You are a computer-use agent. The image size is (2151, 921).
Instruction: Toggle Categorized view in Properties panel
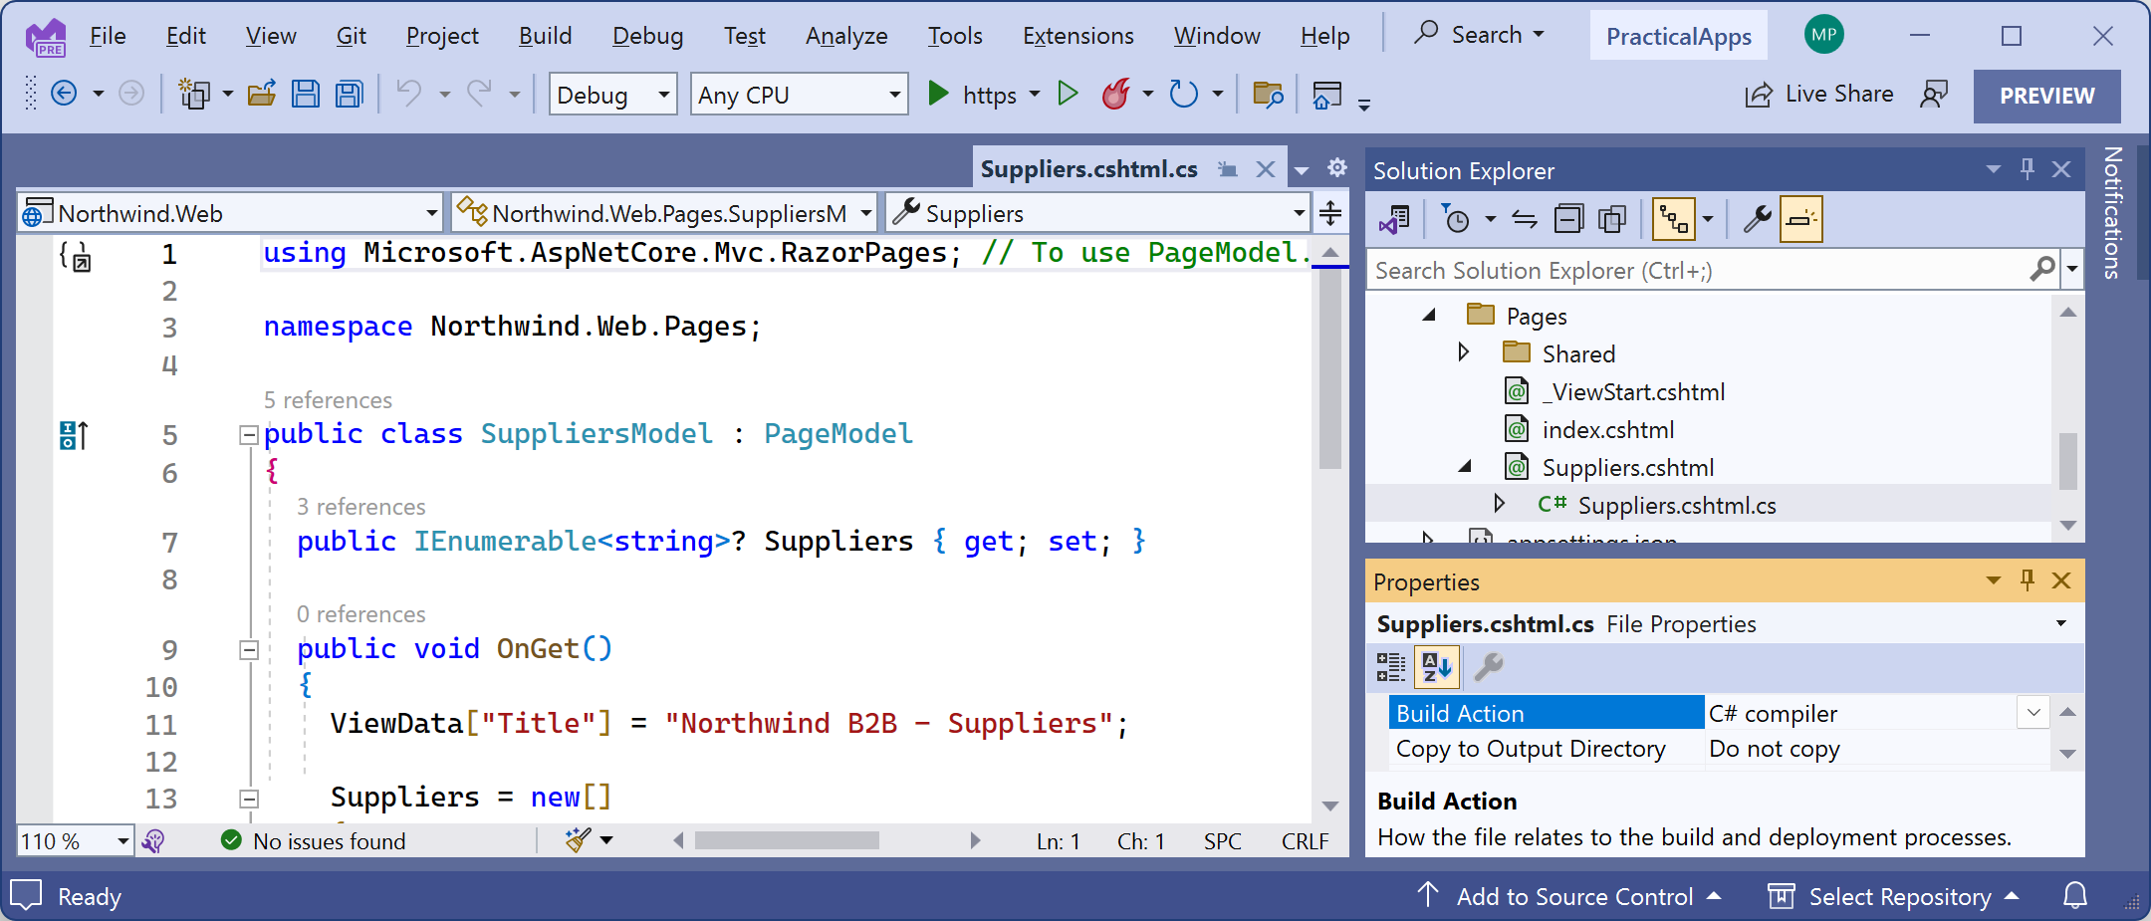point(1390,667)
